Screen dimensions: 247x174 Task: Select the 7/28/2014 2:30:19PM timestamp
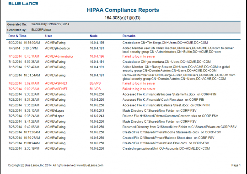coord(24,148)
